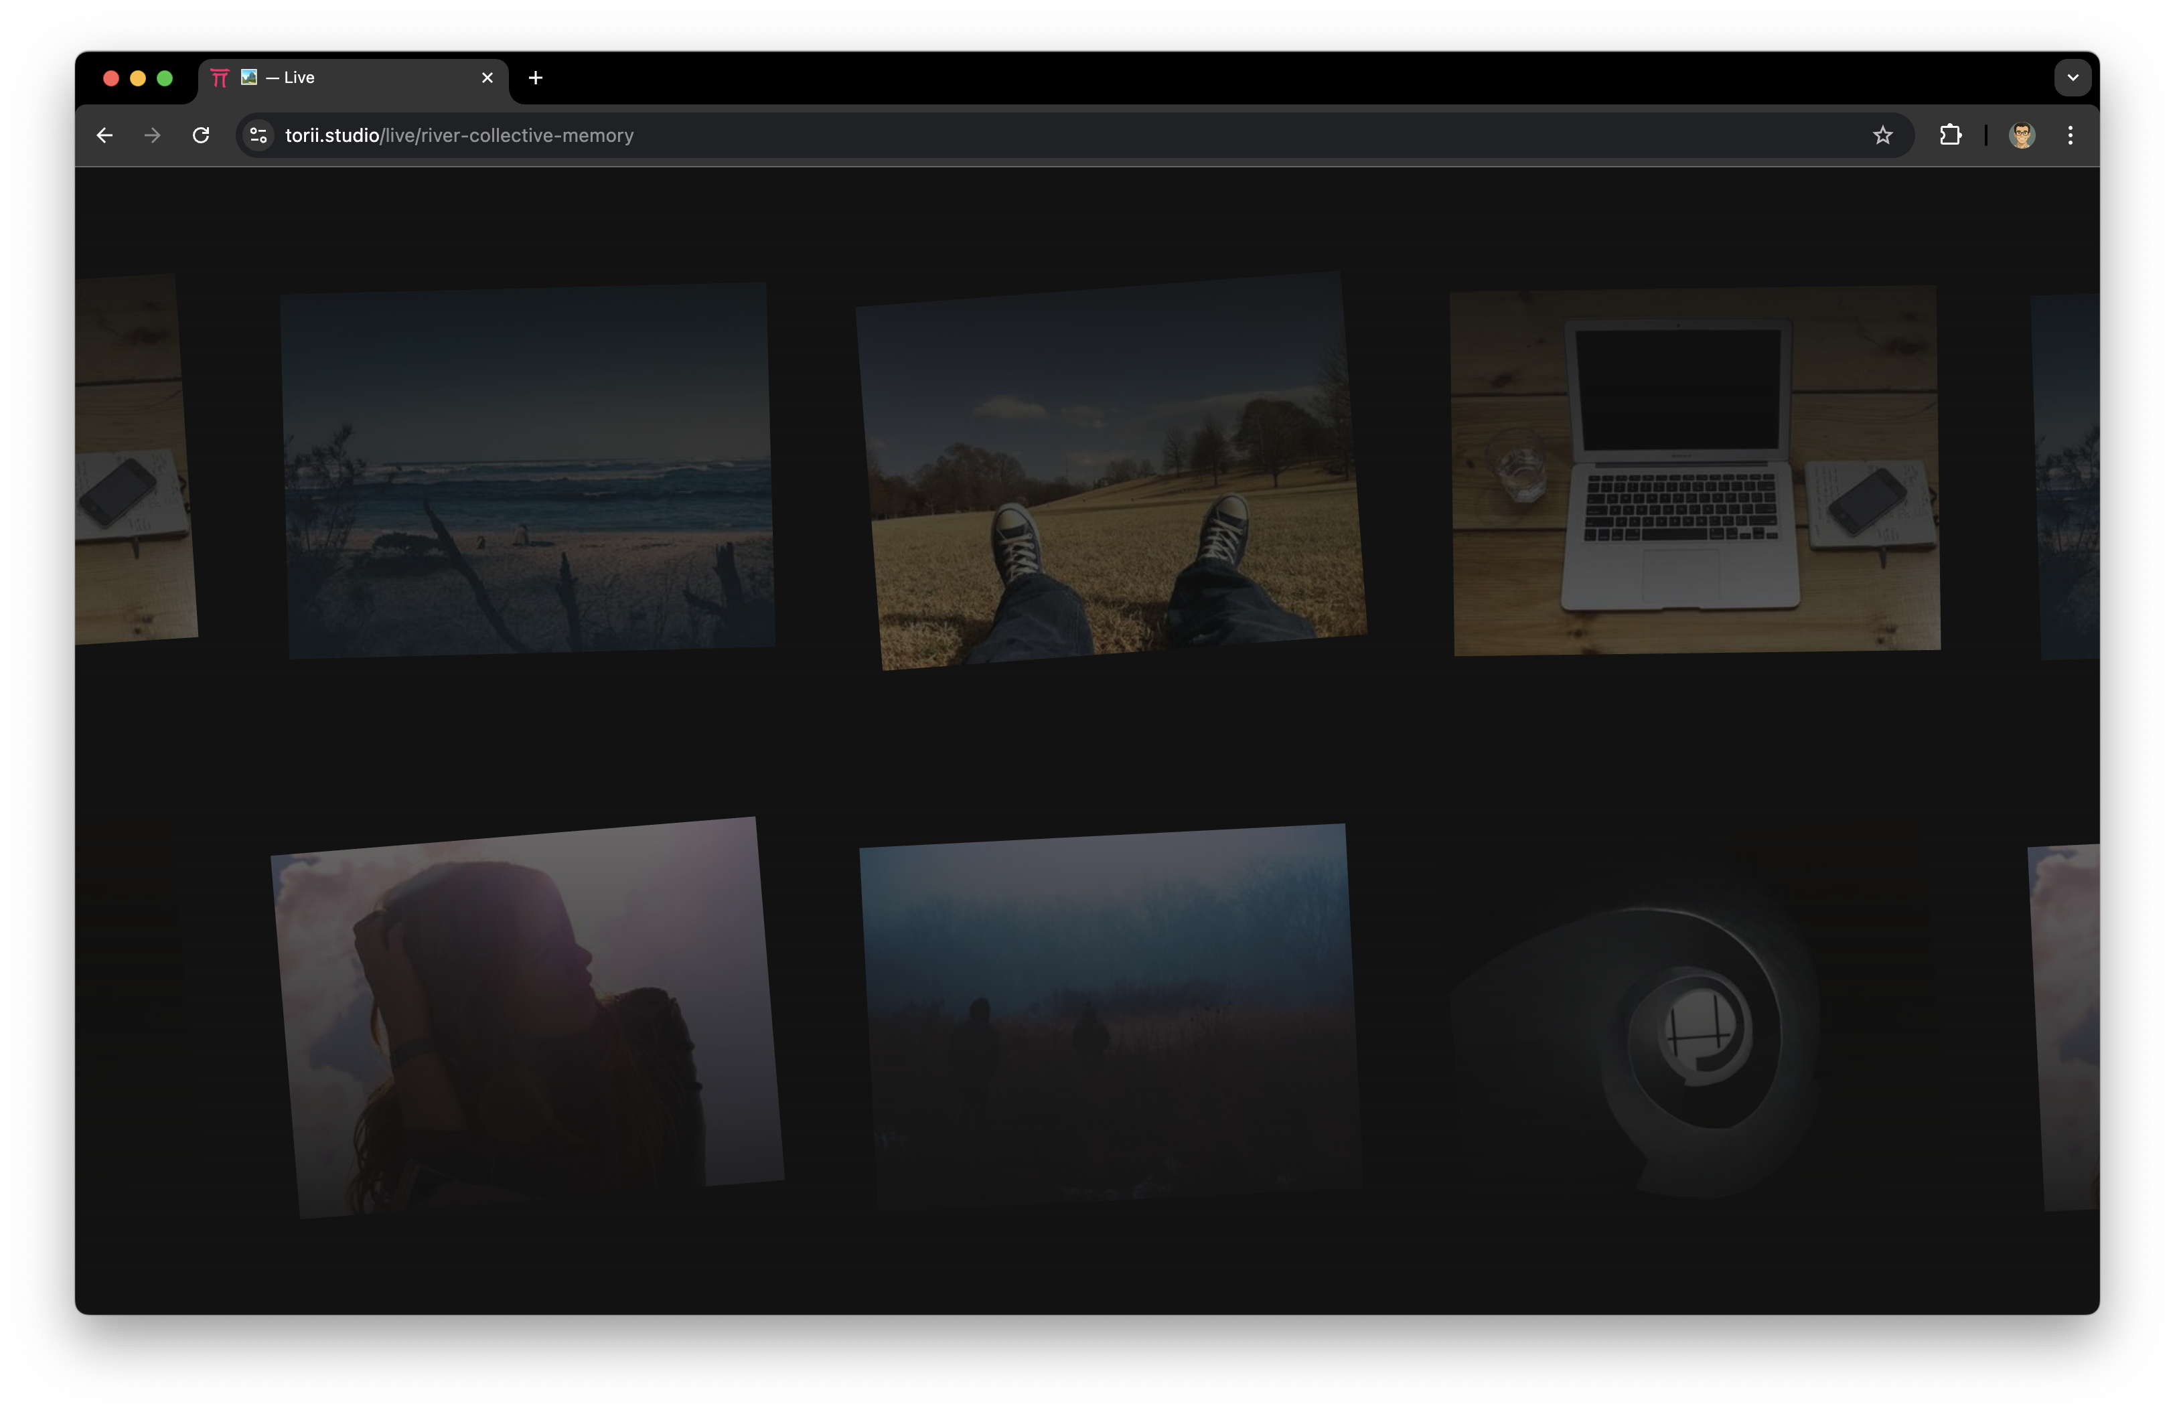Image resolution: width=2175 pixels, height=1414 pixels.
Task: Click the forward navigation arrow
Action: 153,135
